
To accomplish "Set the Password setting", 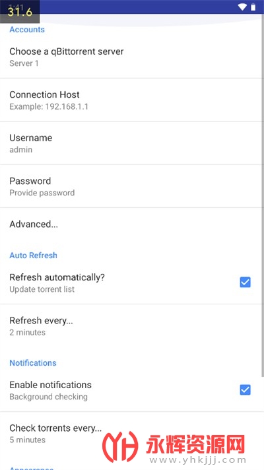I will [132, 186].
